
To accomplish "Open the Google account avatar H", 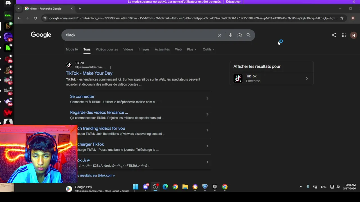I will (x=354, y=35).
